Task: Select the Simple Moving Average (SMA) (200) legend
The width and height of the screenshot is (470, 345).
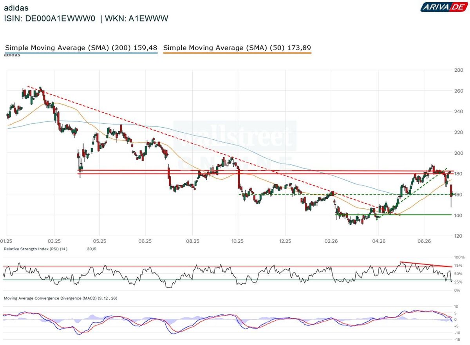Action: point(81,48)
